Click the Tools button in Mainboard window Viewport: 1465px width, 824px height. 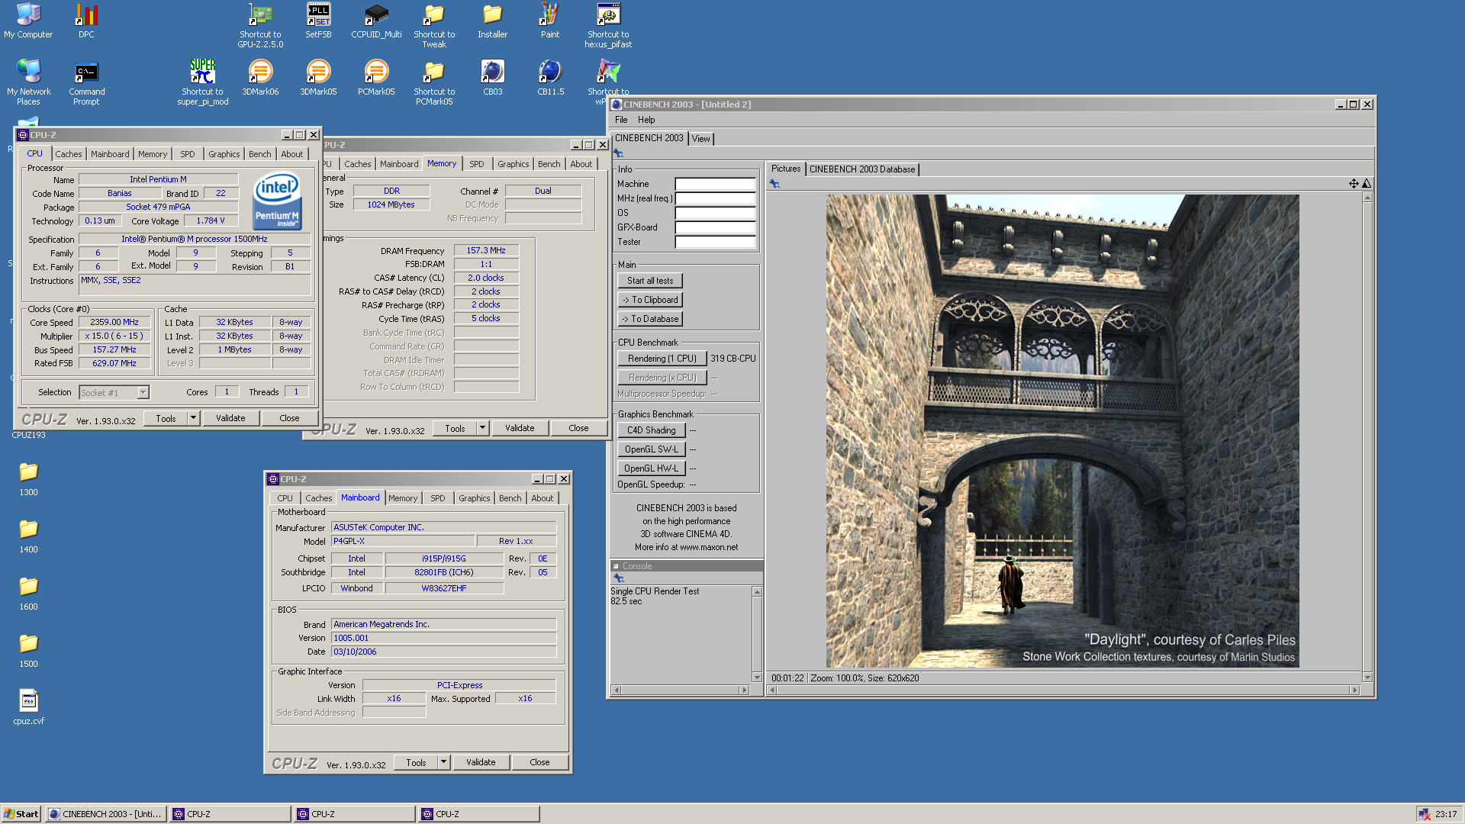pos(416,762)
